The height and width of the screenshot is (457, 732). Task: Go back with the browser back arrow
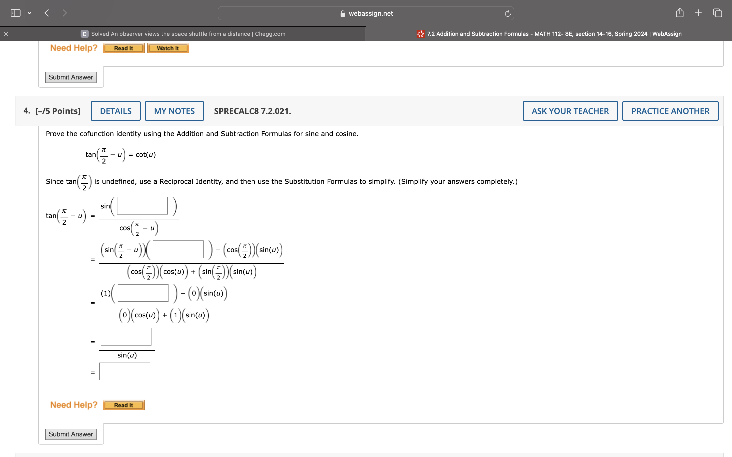[x=47, y=13]
